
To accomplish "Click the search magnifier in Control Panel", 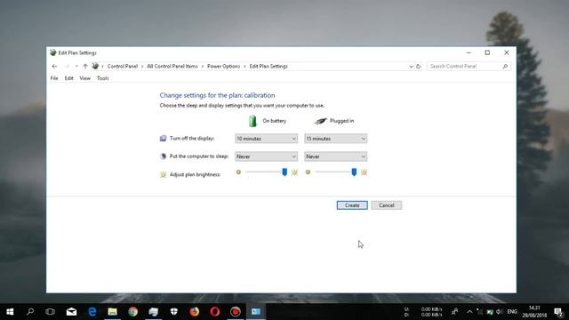I will point(505,67).
